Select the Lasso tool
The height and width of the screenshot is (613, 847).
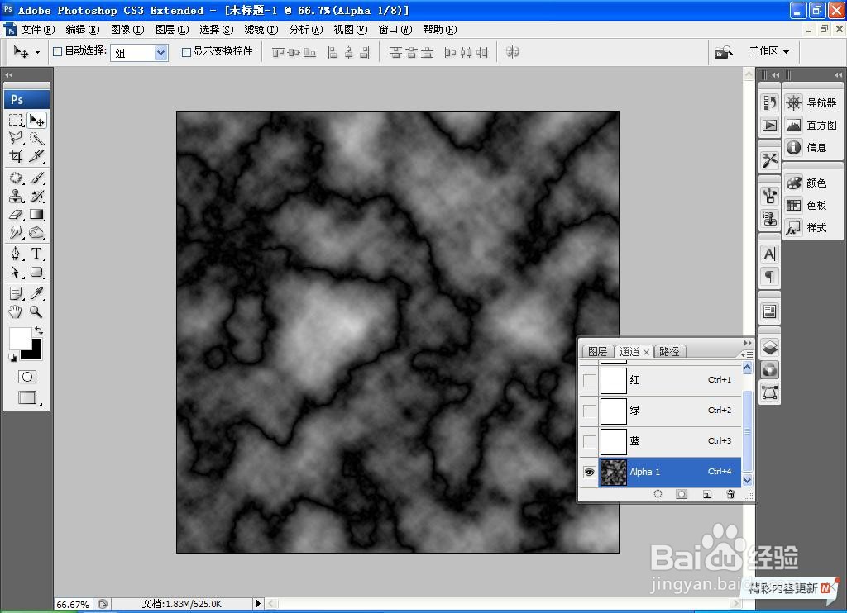pyautogui.click(x=17, y=138)
